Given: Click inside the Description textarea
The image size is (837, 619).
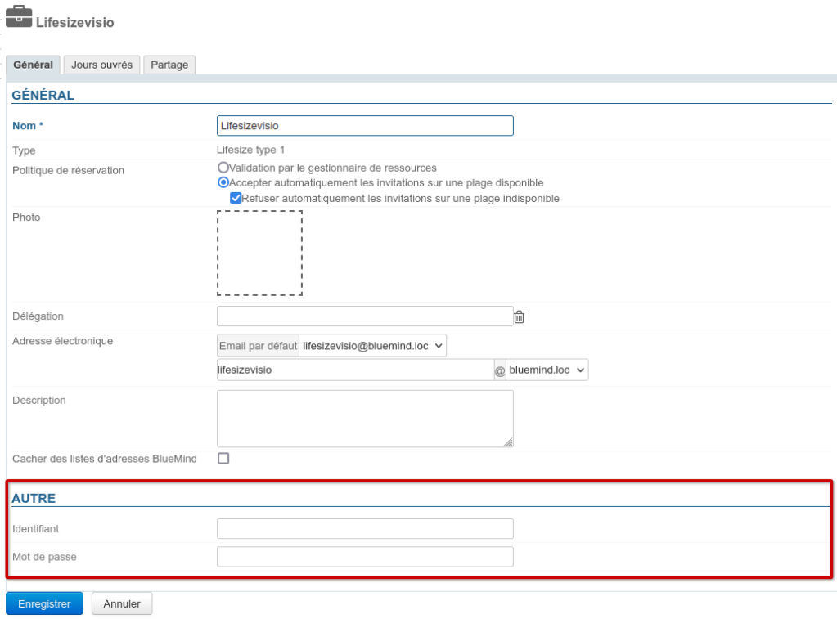Looking at the screenshot, I should 365,419.
